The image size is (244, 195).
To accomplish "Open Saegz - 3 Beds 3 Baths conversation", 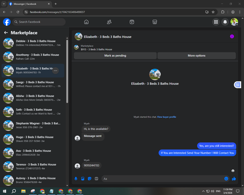I will (x=33, y=84).
